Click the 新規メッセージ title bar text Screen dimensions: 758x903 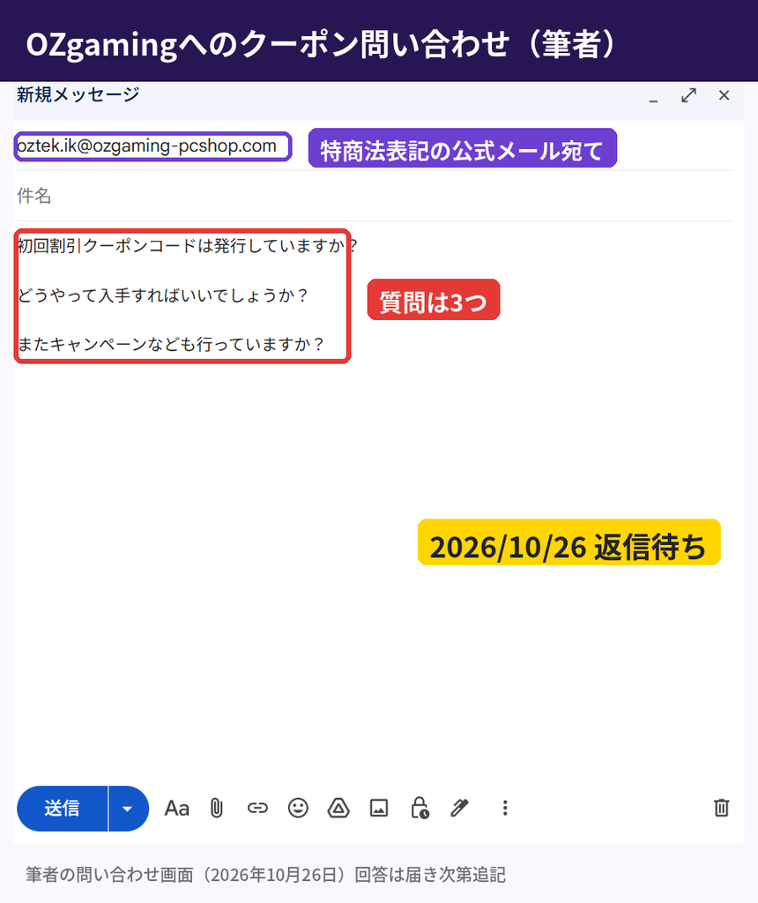tap(78, 94)
